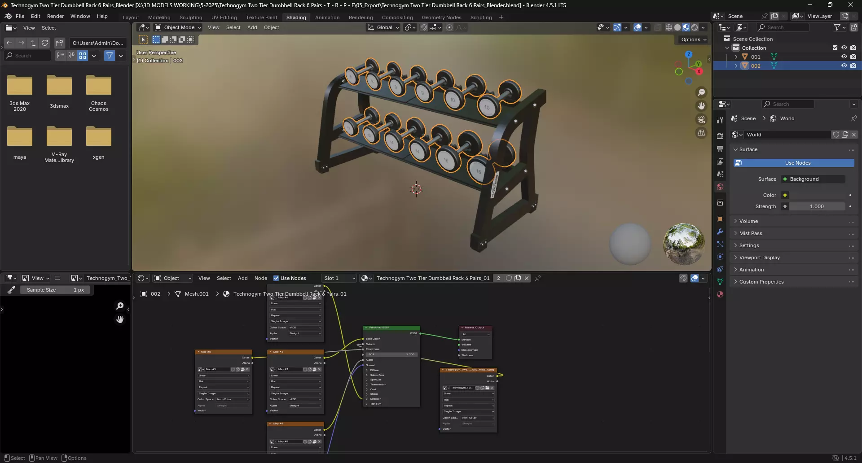Pin the node editor material tree
862x463 pixels.
(x=538, y=278)
